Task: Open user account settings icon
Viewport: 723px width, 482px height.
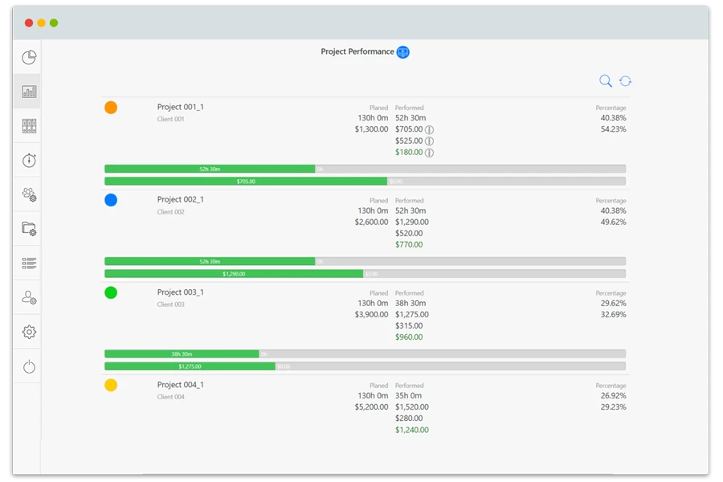Action: point(29,297)
